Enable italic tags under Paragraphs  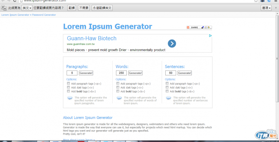coord(68,87)
